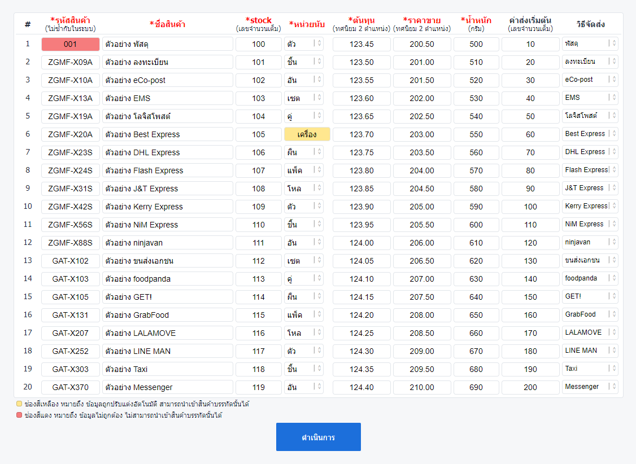This screenshot has height=464, width=636.
Task: Click cost field with value 123.45
Action: click(361, 44)
